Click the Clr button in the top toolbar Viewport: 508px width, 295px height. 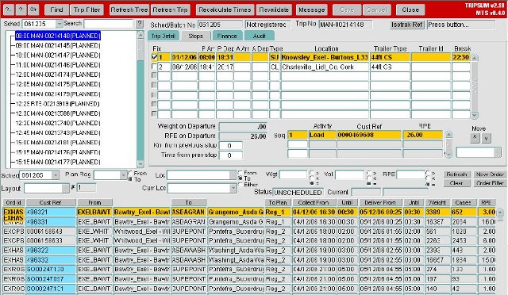[33, 10]
